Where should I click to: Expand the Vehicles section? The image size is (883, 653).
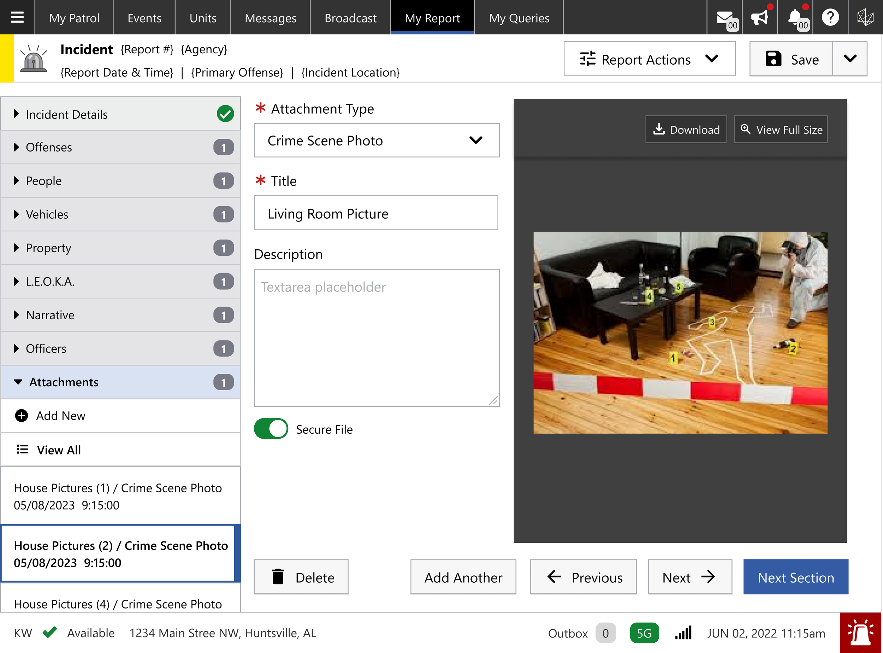pyautogui.click(x=120, y=215)
